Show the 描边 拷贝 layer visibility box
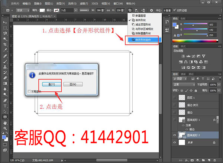223x163 pixels. tap(175, 105)
